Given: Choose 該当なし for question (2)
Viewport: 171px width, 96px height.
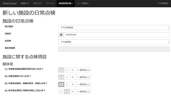Looking at the screenshot, I should coord(83,77).
